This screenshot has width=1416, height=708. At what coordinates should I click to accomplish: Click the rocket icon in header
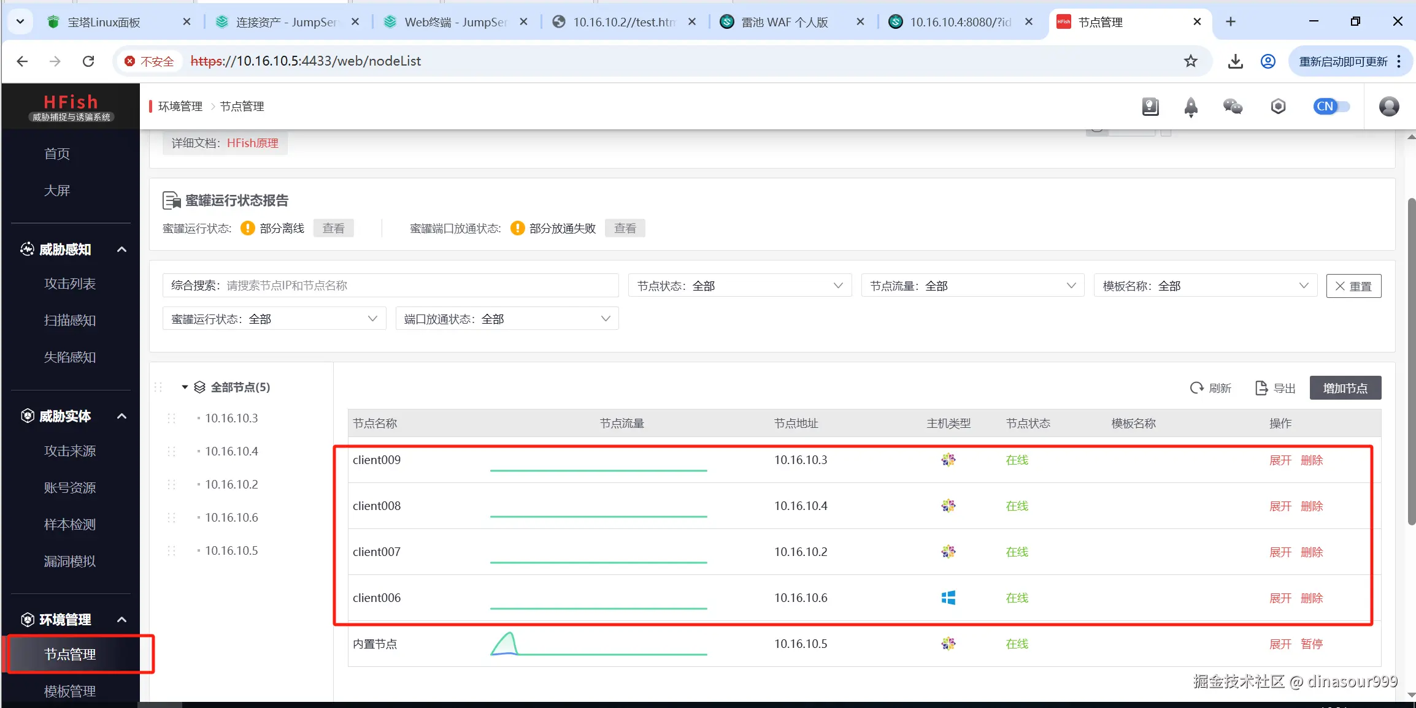click(1190, 107)
